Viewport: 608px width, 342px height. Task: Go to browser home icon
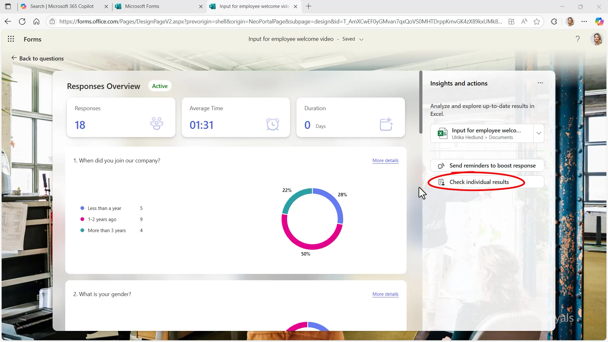(x=36, y=22)
